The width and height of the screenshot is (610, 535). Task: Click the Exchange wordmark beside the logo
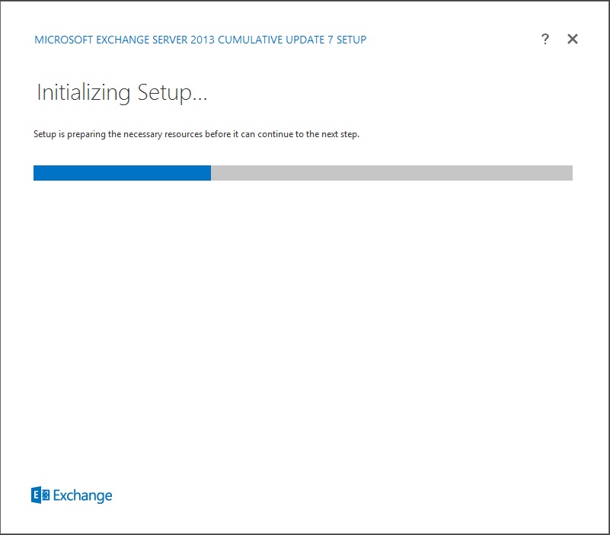click(82, 496)
